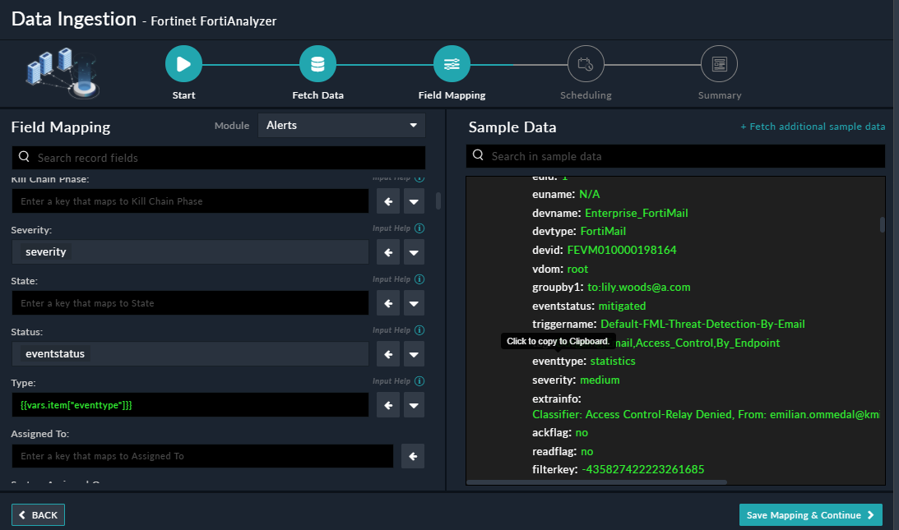Open the Type input help info icon

pos(419,381)
